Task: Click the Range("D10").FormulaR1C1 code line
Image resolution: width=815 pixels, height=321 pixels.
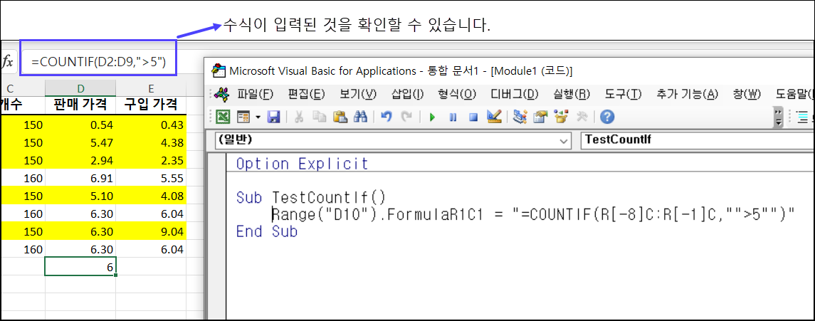Action: pos(535,214)
